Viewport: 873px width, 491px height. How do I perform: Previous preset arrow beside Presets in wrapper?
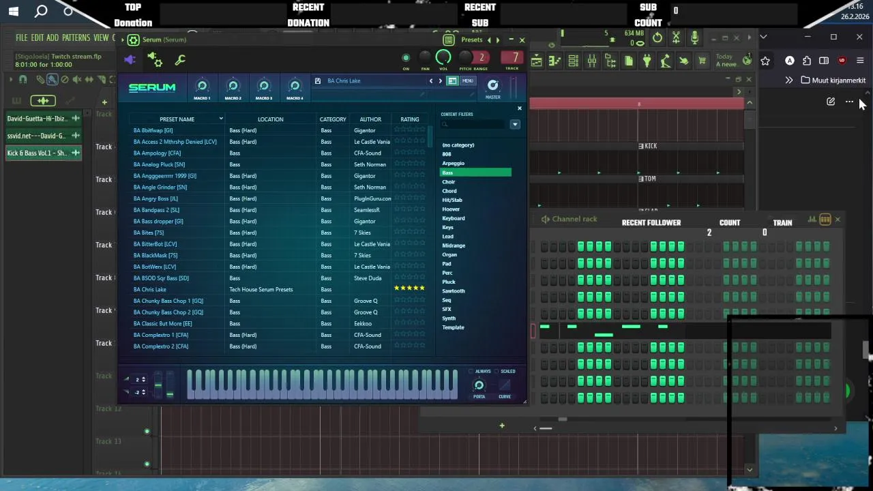click(488, 40)
